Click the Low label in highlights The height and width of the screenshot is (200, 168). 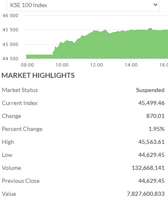click(x=7, y=155)
